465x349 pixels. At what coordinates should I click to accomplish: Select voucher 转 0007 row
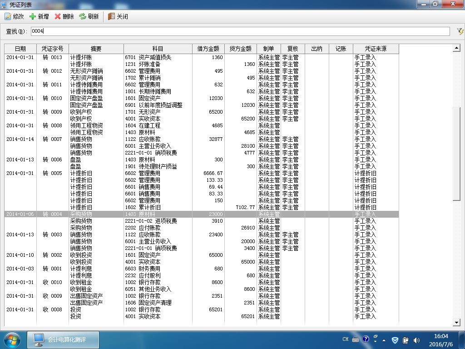(x=201, y=139)
